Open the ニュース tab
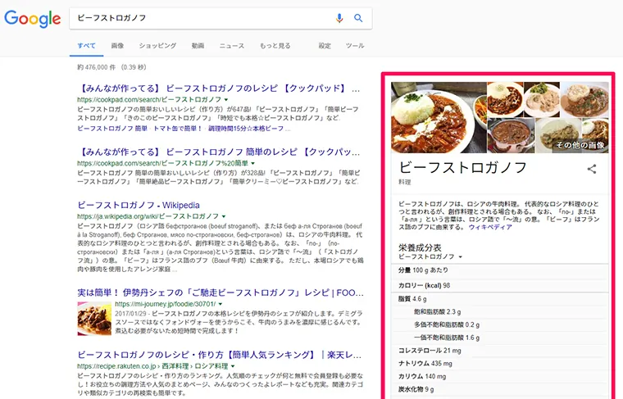Image resolution: width=623 pixels, height=399 pixels. pyautogui.click(x=232, y=46)
